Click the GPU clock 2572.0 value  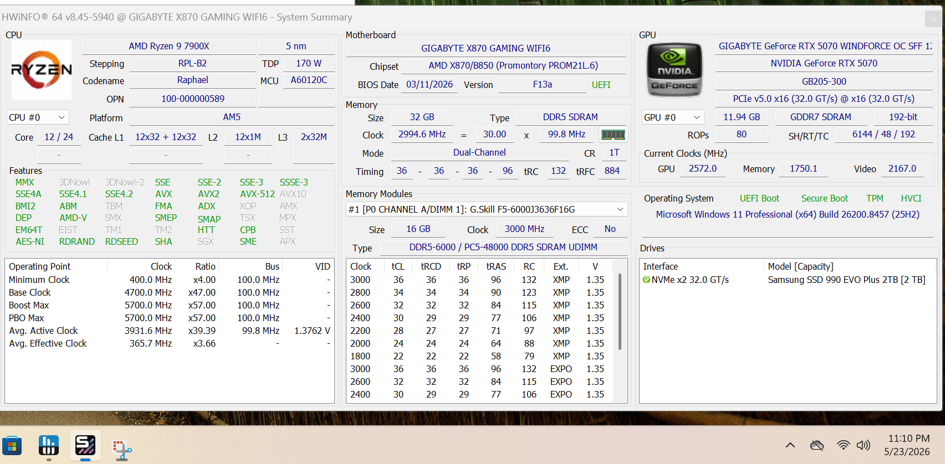coord(702,169)
